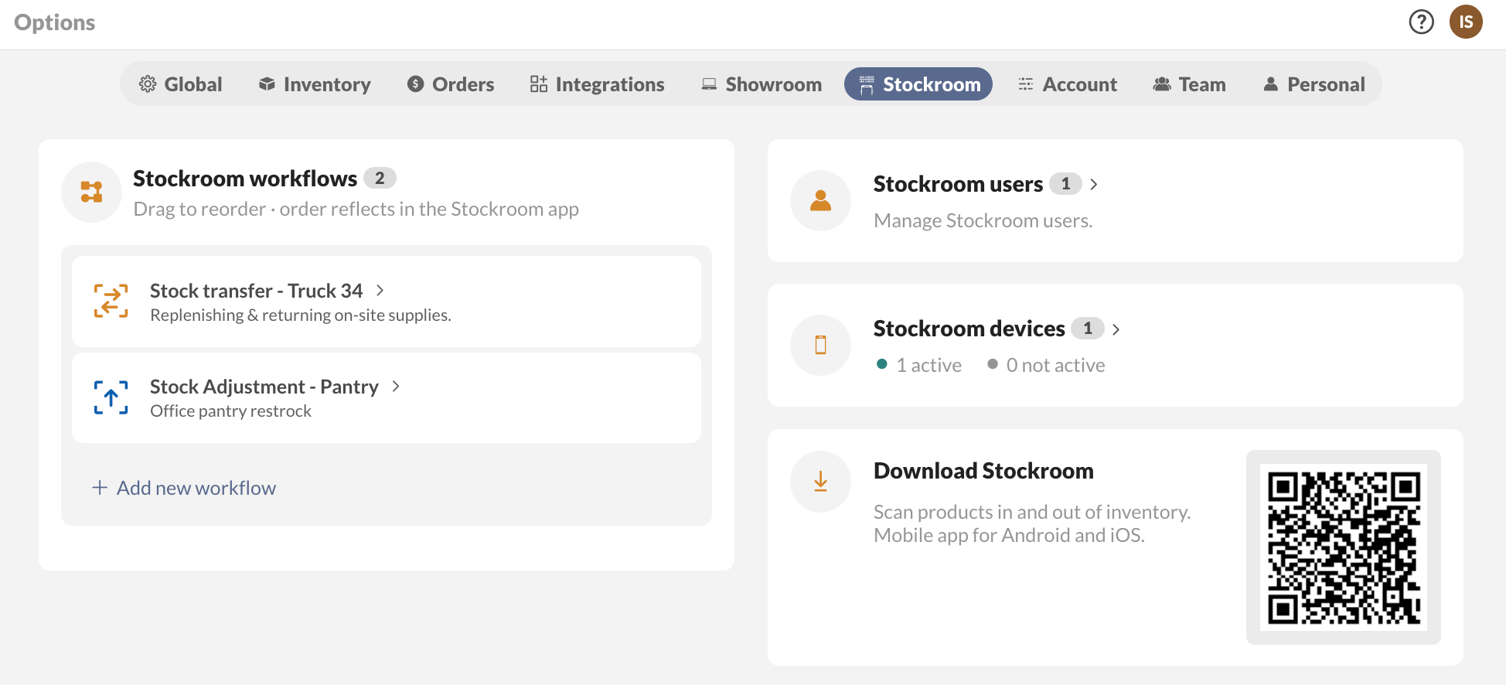
Task: Open the Account tab
Action: coord(1068,84)
